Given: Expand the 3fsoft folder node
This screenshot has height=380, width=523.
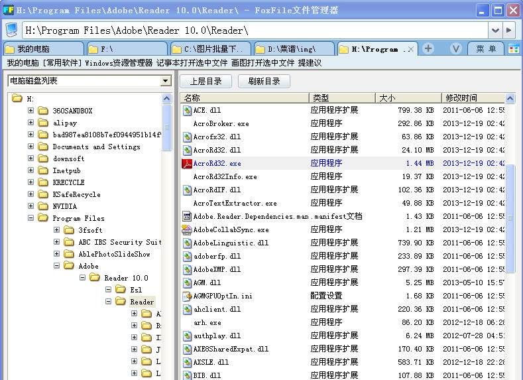Looking at the screenshot, I should pos(57,230).
